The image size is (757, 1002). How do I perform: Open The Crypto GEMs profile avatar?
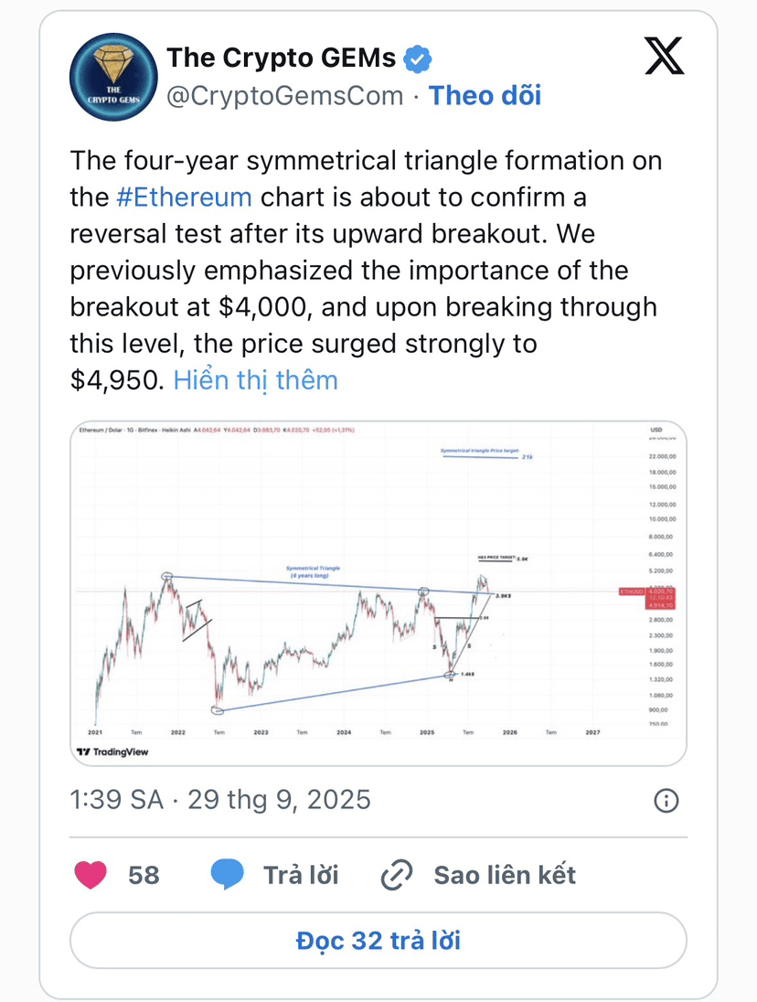pos(110,77)
